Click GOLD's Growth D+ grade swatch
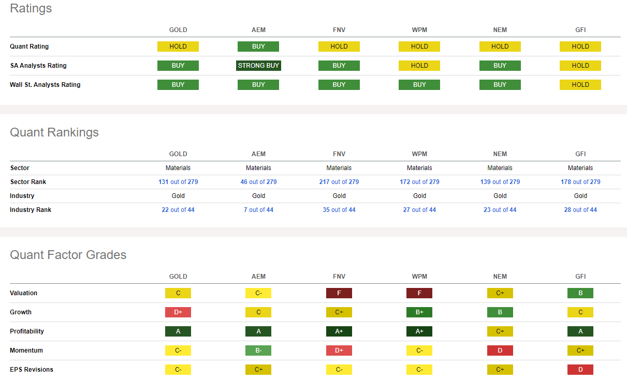Screen dimensions: 627x381 click(x=178, y=312)
